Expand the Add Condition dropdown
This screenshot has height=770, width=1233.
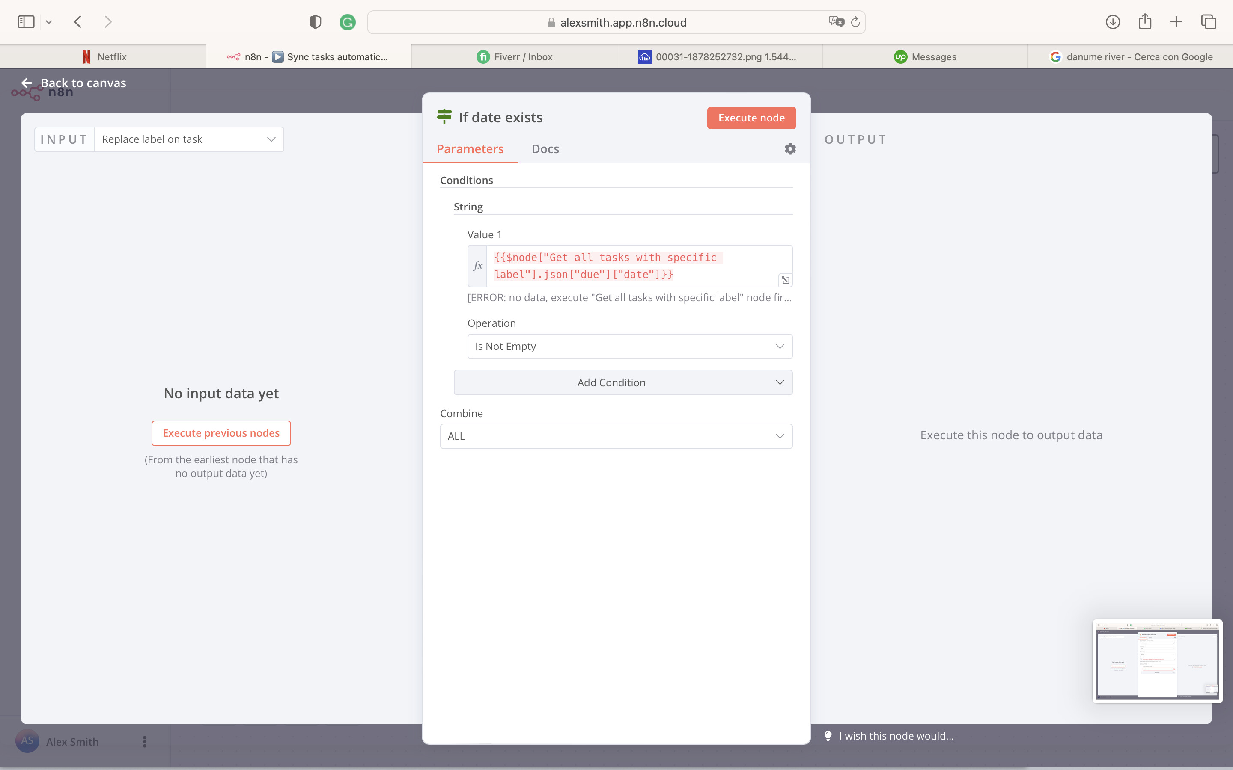(x=622, y=382)
